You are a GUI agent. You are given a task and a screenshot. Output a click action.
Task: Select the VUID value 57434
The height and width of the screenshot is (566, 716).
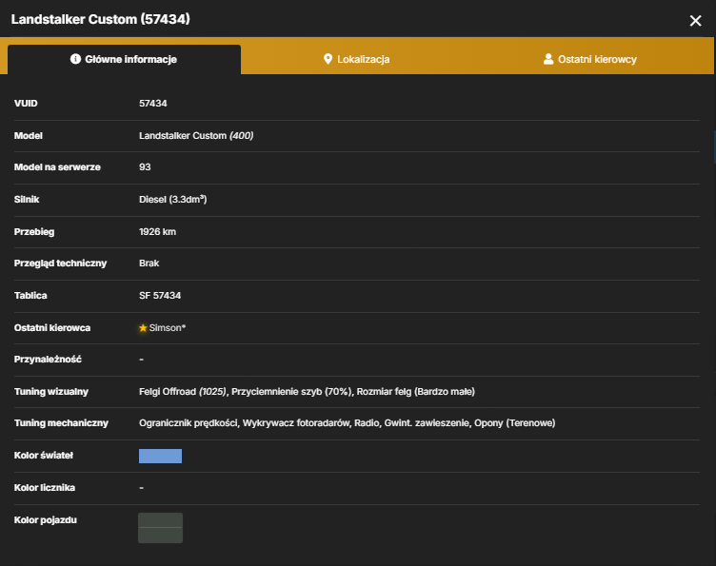coord(153,104)
